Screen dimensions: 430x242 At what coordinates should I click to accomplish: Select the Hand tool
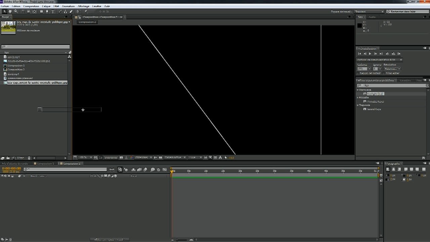pos(10,11)
